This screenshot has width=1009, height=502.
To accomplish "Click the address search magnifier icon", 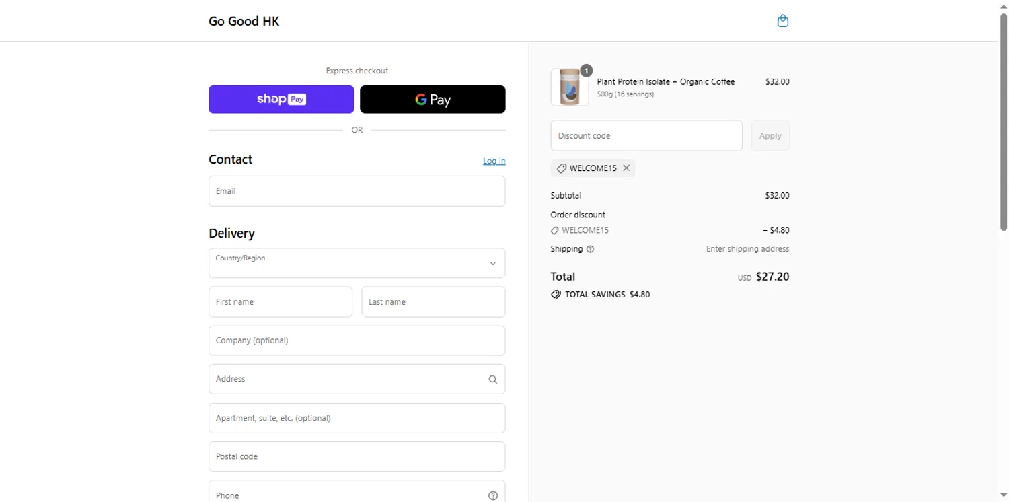I will click(492, 380).
